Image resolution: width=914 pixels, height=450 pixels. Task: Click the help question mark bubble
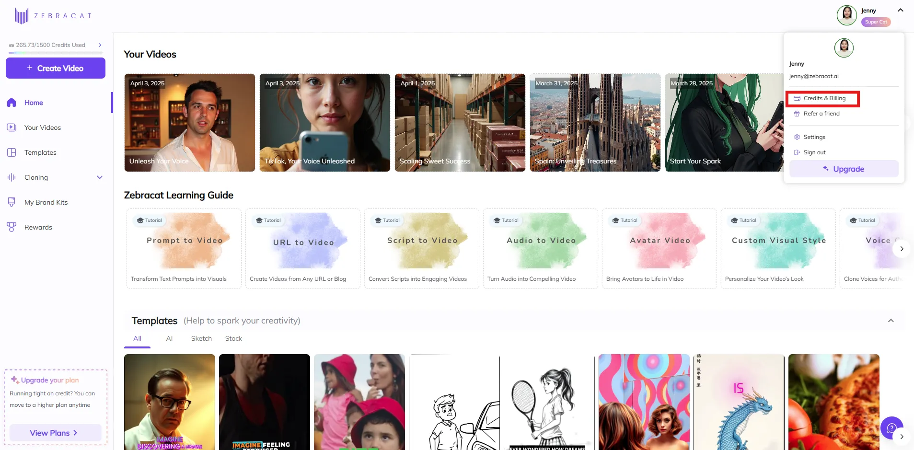891,428
